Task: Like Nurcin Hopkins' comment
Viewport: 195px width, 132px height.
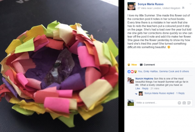Action: click(137, 88)
